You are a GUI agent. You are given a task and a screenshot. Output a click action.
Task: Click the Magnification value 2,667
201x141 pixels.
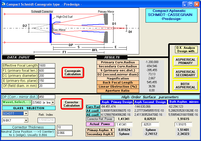coord(152,78)
